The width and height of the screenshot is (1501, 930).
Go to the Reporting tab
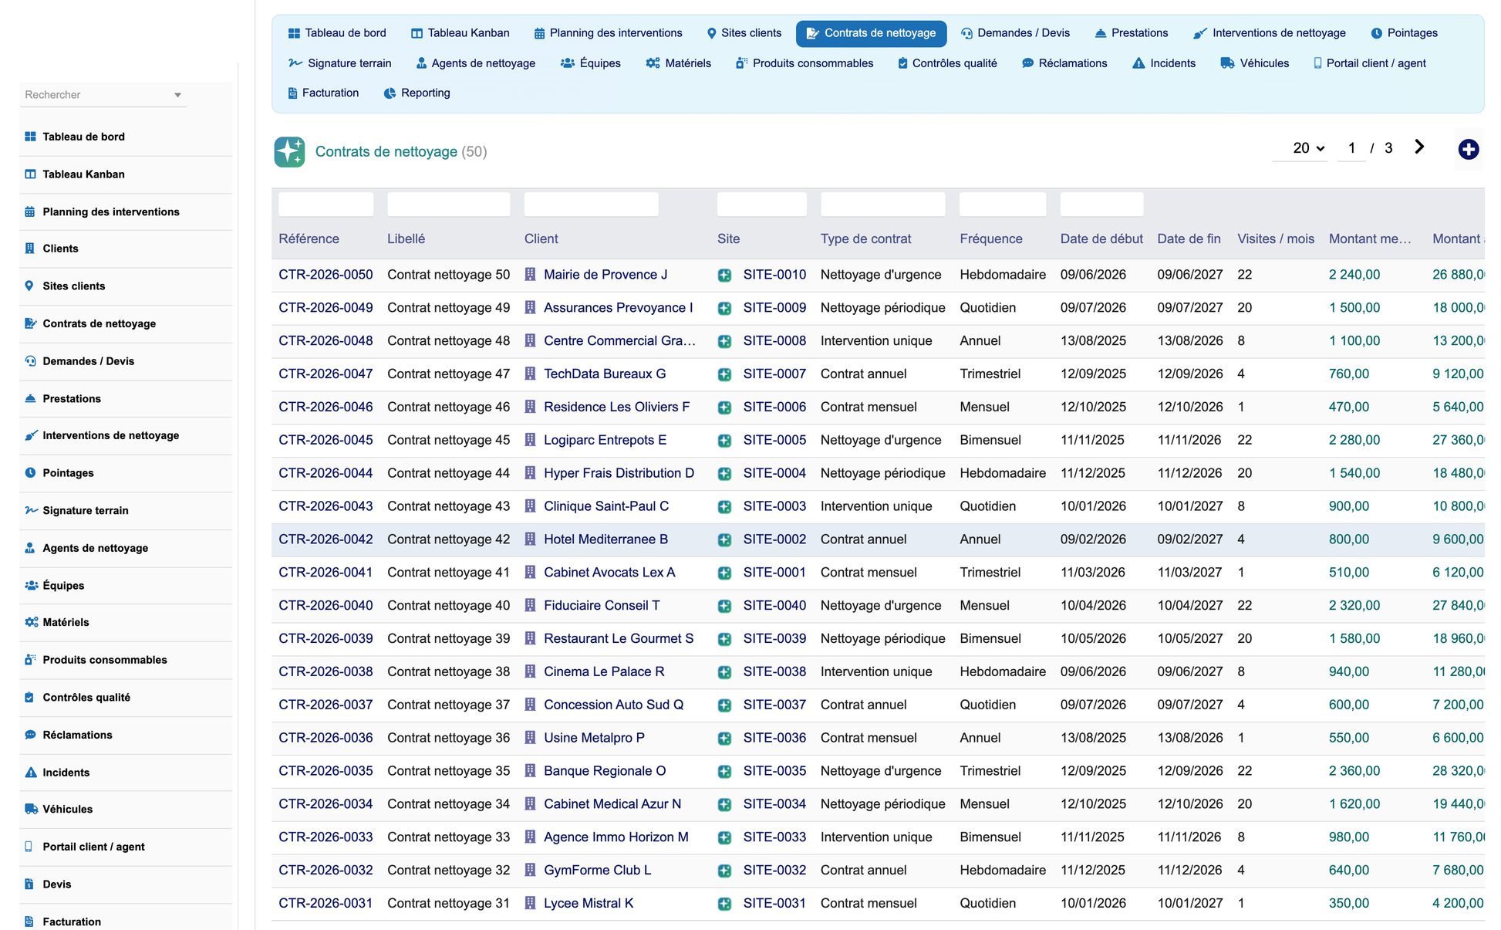(x=417, y=93)
